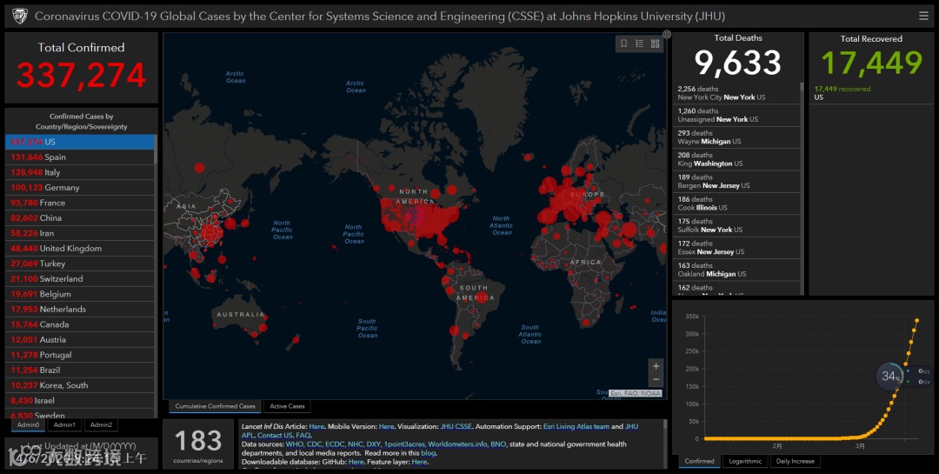
Task: Expand the map panel to full screen
Action: pyautogui.click(x=667, y=35)
